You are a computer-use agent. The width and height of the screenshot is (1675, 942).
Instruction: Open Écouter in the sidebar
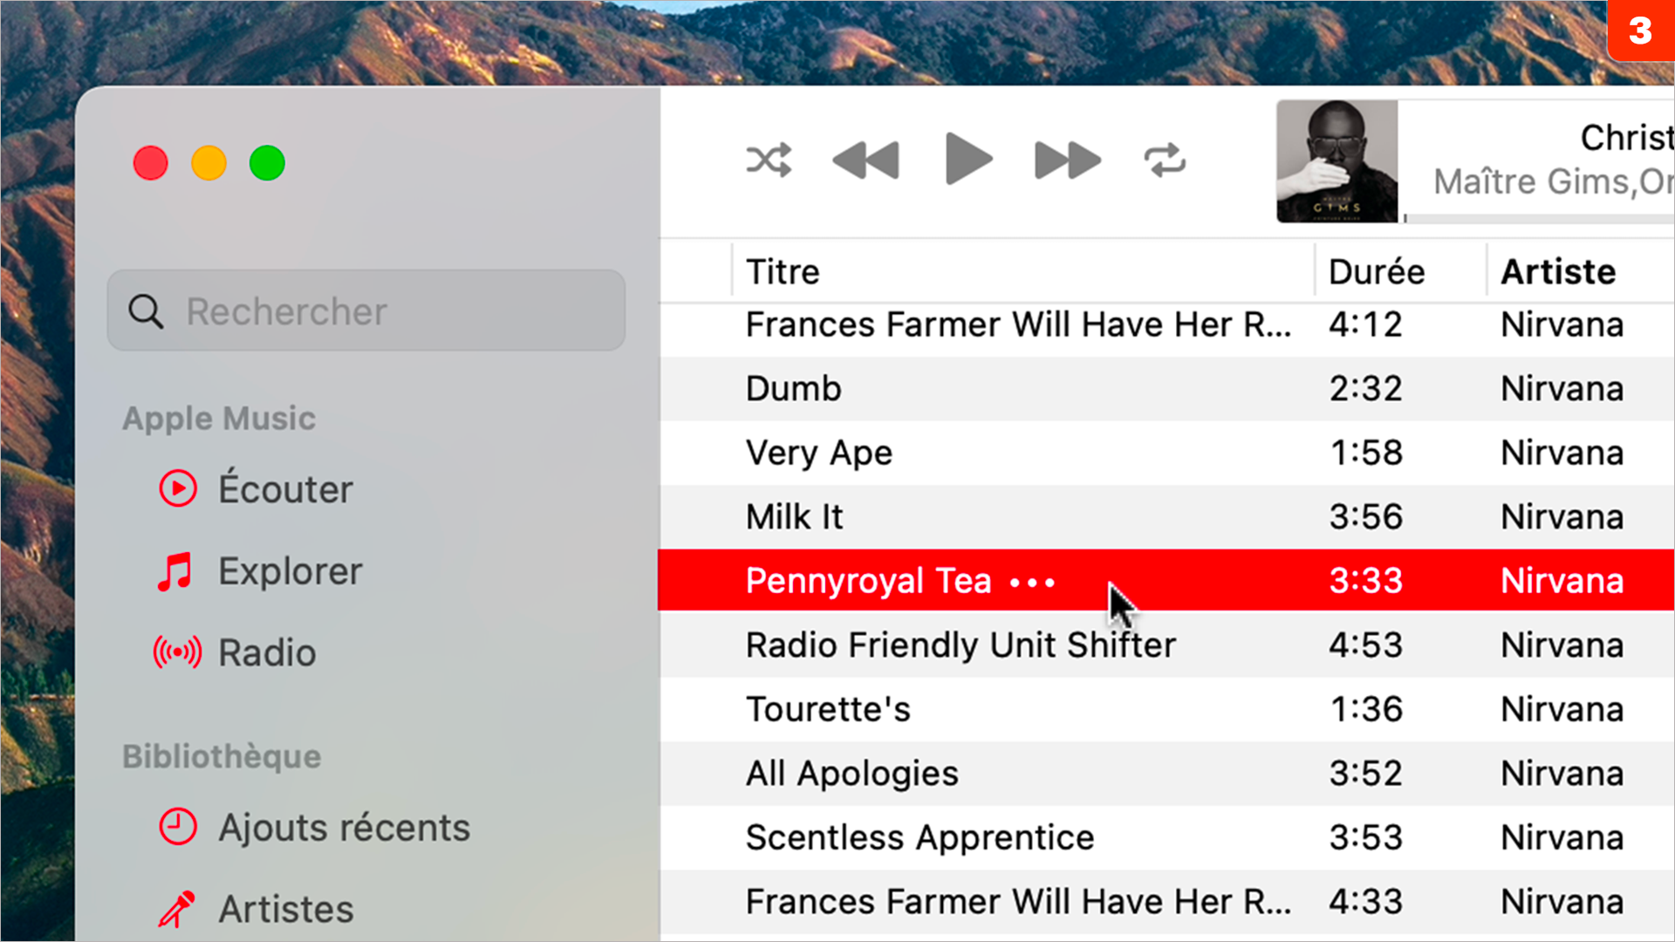[x=284, y=489]
